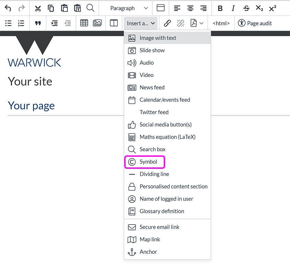Image resolution: width=290 pixels, height=274 pixels.
Task: Open Find and replace magnifier icon
Action: pyautogui.click(x=90, y=8)
